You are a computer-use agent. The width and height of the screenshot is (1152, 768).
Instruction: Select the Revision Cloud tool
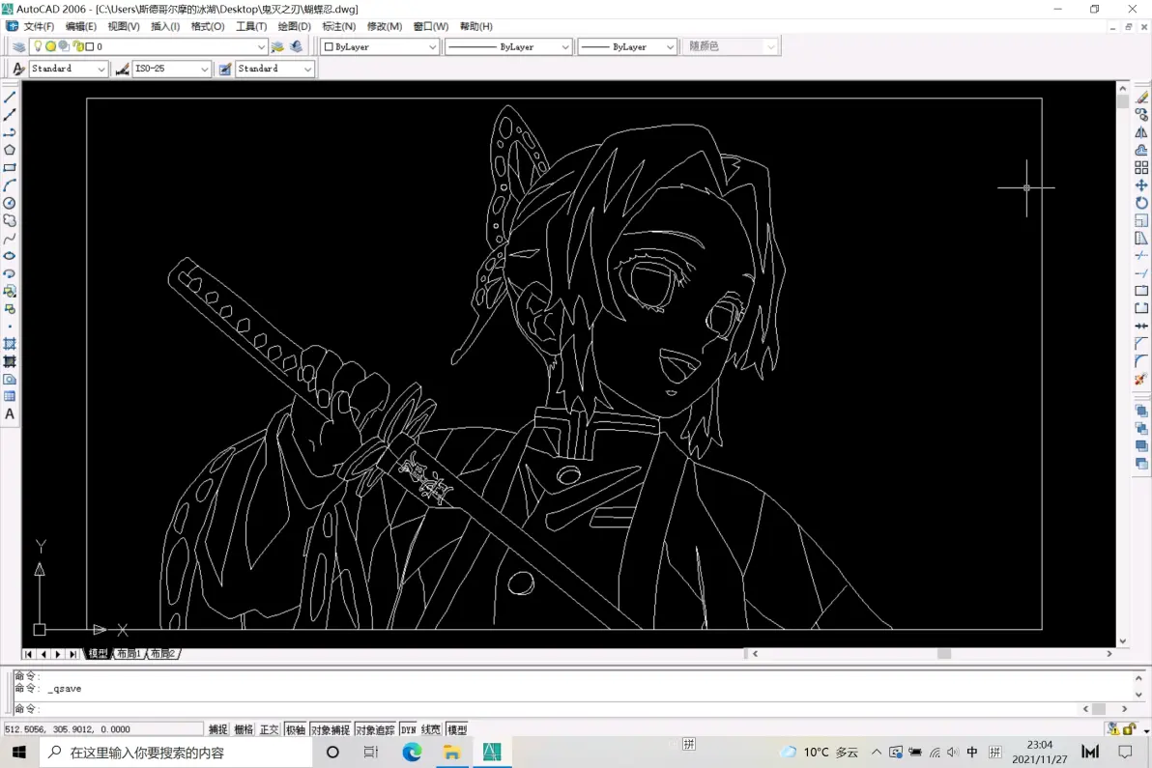tap(10, 220)
